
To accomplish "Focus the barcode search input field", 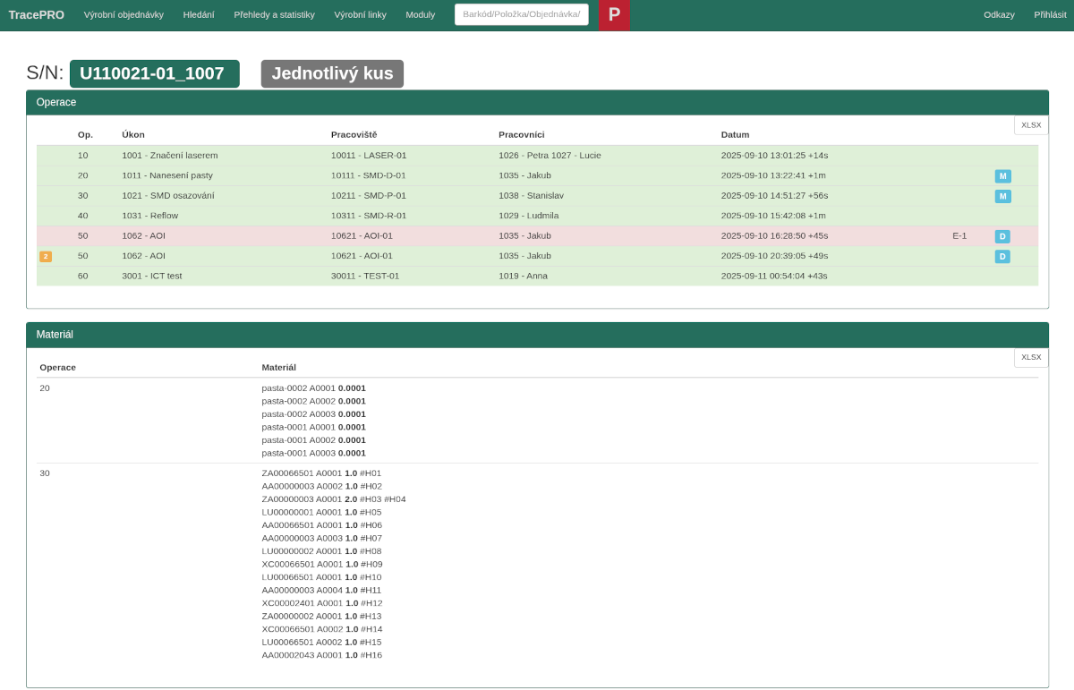I will tap(521, 15).
